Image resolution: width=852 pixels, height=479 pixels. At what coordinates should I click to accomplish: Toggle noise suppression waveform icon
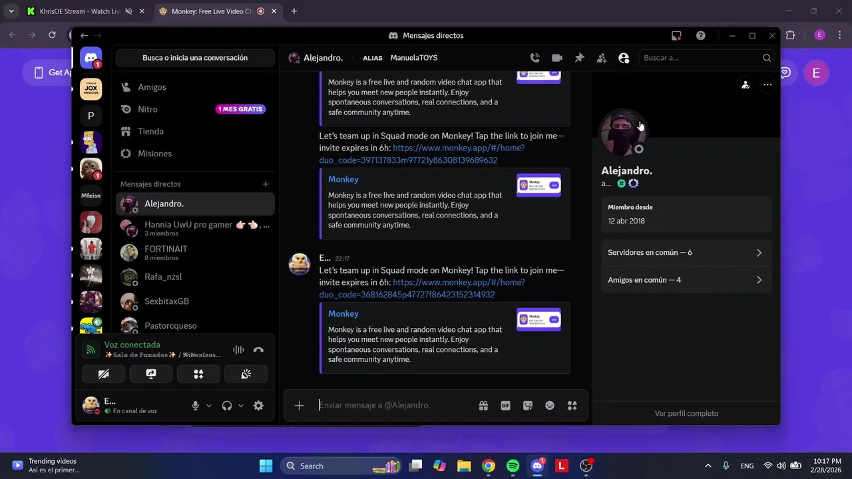pyautogui.click(x=238, y=350)
